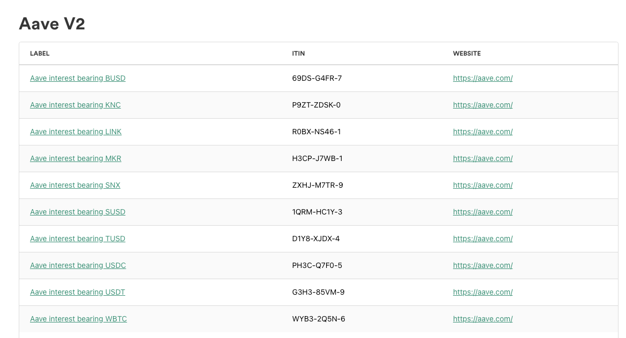The image size is (626, 338).
Task: Open the Aave interest bearing USDC link
Action: point(78,265)
